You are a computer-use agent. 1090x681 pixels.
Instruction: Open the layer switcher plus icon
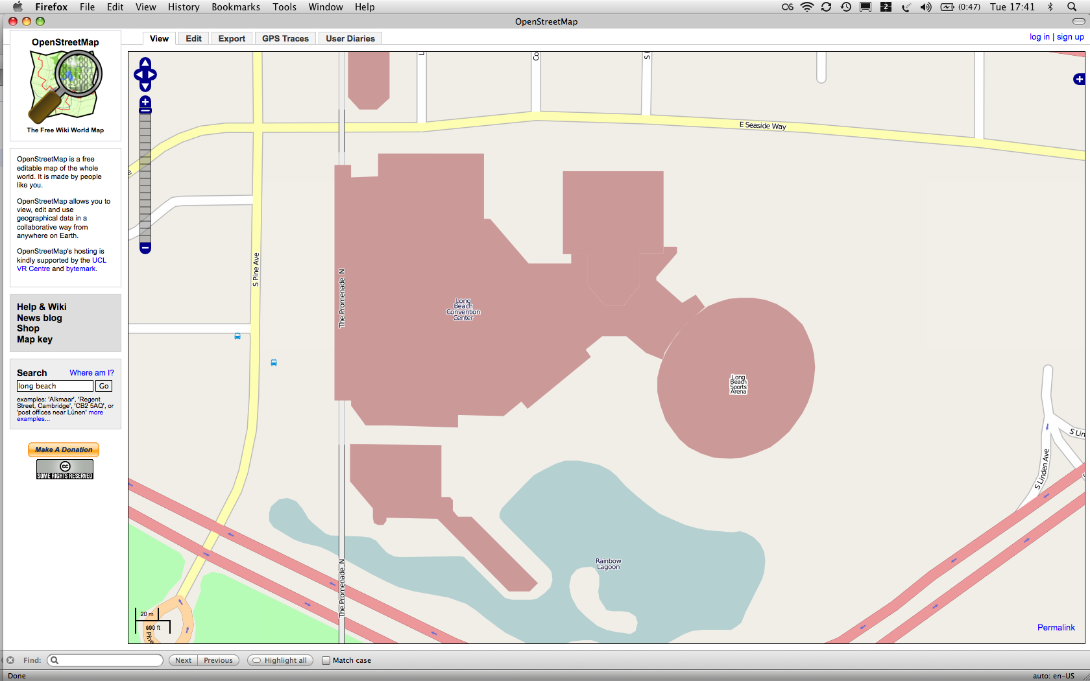click(x=1078, y=79)
